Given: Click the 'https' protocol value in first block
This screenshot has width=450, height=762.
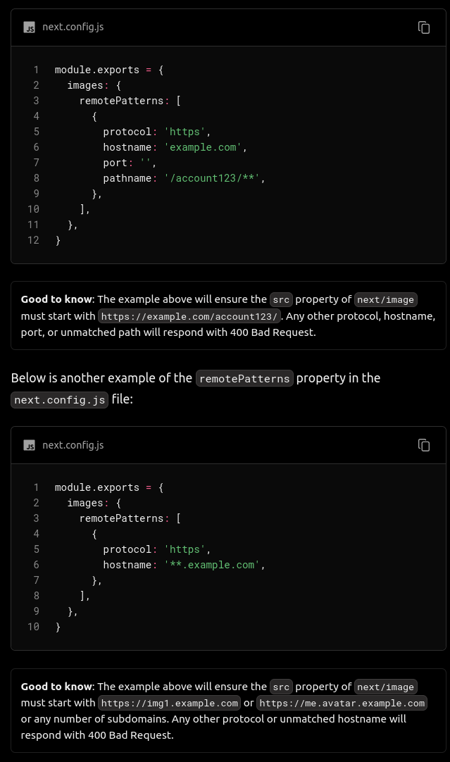Looking at the screenshot, I should [x=185, y=132].
